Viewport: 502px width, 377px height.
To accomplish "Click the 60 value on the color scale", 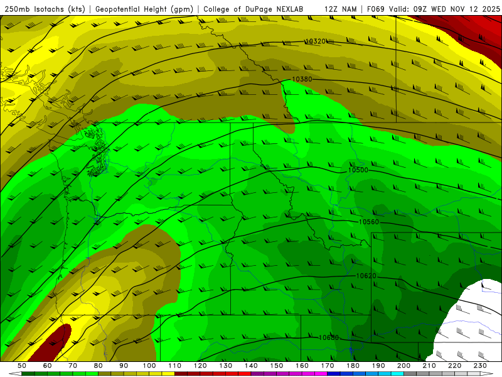I will pyautogui.click(x=48, y=366).
